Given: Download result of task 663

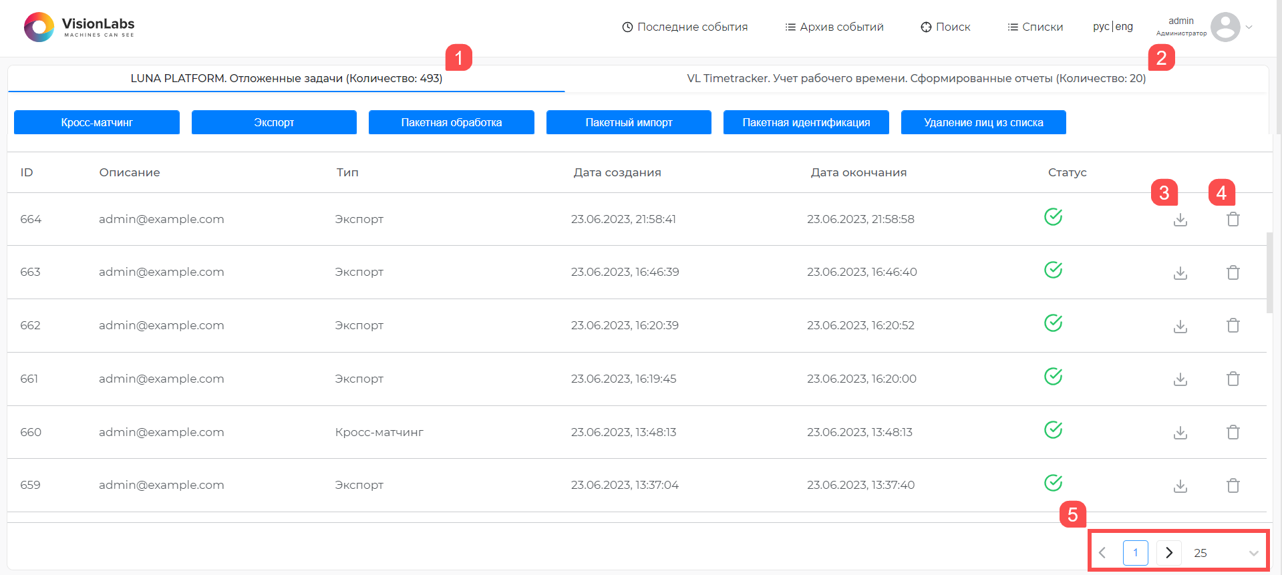Looking at the screenshot, I should [1180, 273].
